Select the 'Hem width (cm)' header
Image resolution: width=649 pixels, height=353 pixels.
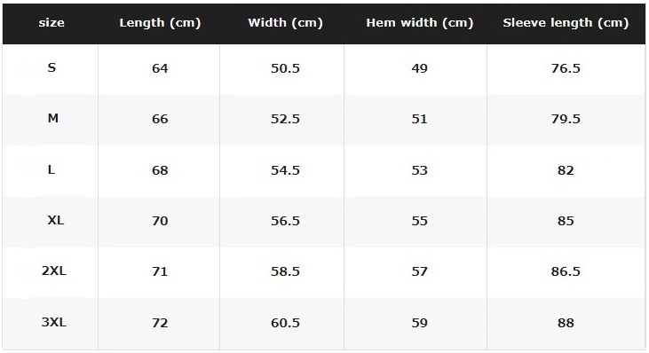point(419,23)
